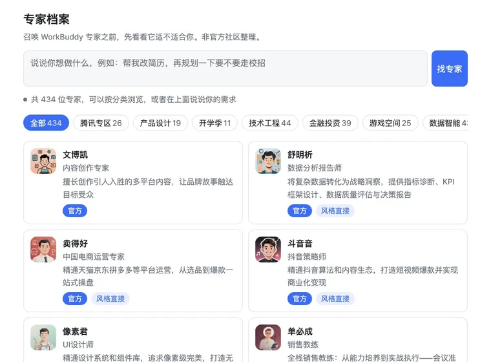Switch to 腾讯专区 26 tab
Image resolution: width=491 pixels, height=362 pixels.
101,123
